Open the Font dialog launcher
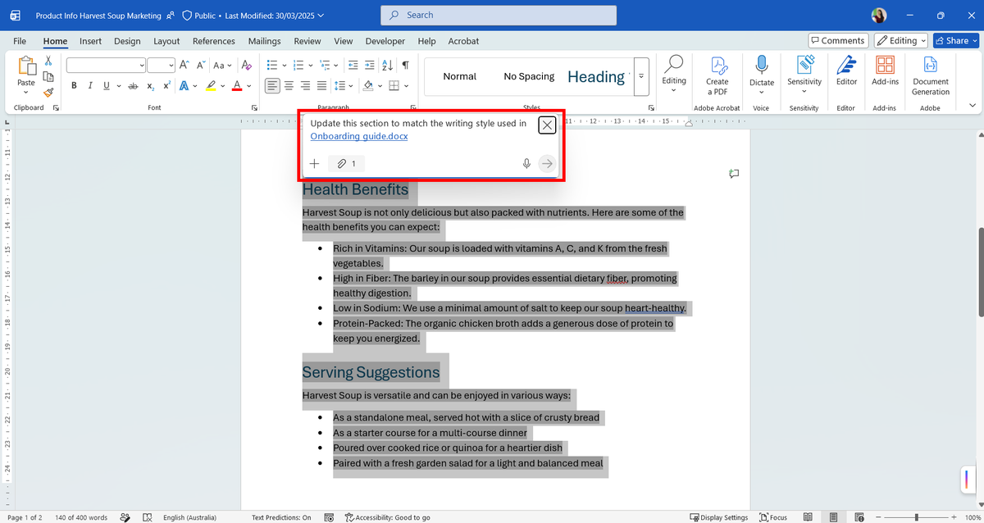The height and width of the screenshot is (523, 984). (253, 107)
